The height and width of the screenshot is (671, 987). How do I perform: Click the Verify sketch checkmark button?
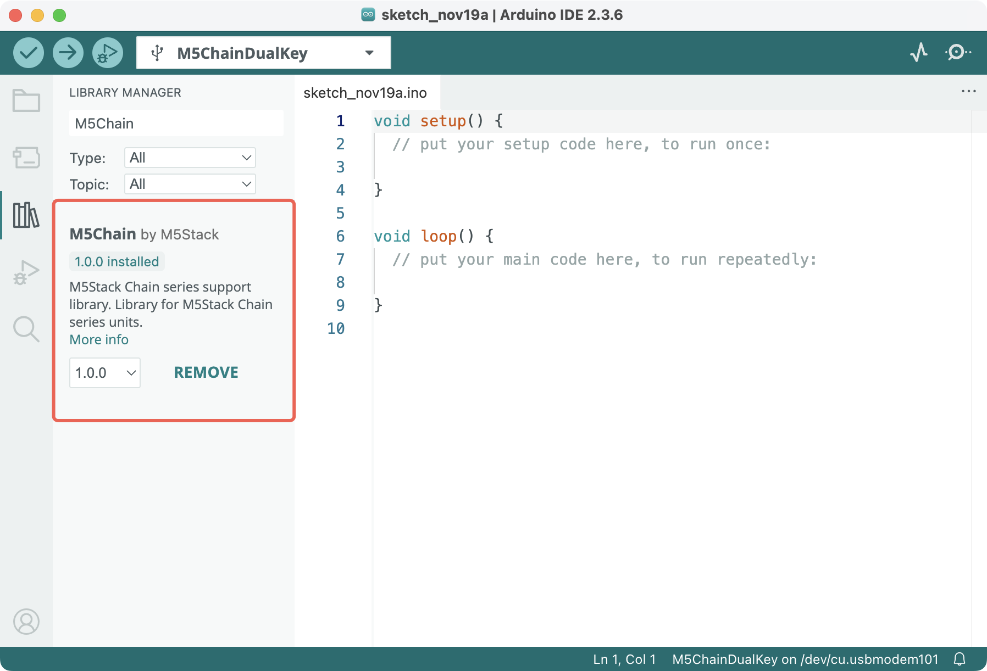tap(29, 53)
